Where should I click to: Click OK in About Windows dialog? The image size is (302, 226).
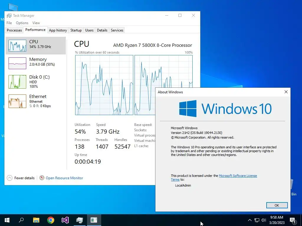(x=277, y=205)
